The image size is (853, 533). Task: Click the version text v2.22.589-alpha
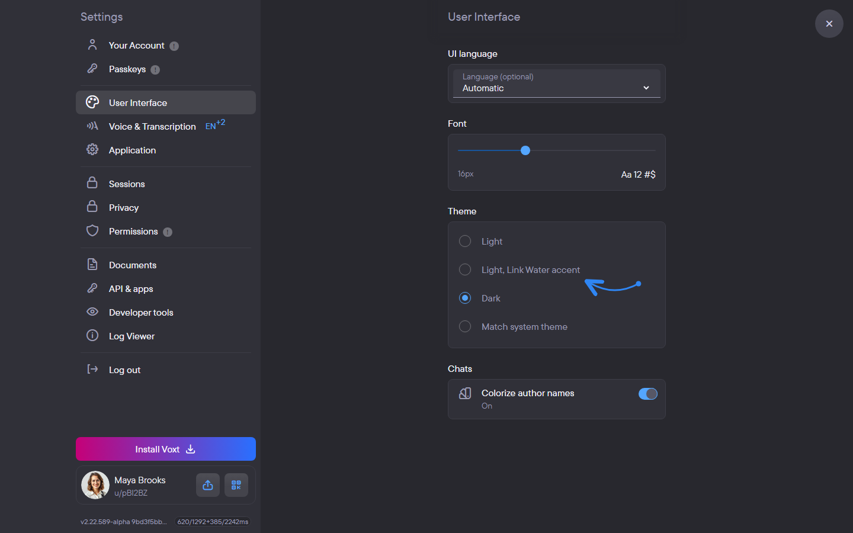(124, 522)
